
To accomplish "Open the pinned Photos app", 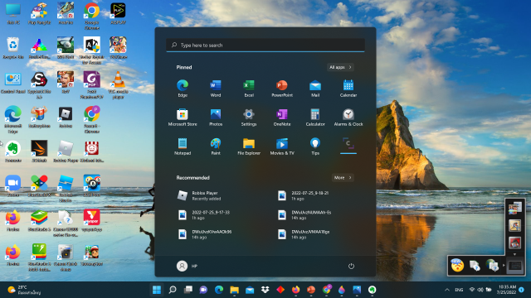I will point(216,118).
